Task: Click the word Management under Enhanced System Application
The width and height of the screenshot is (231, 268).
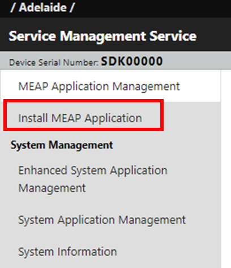Action: point(52,188)
